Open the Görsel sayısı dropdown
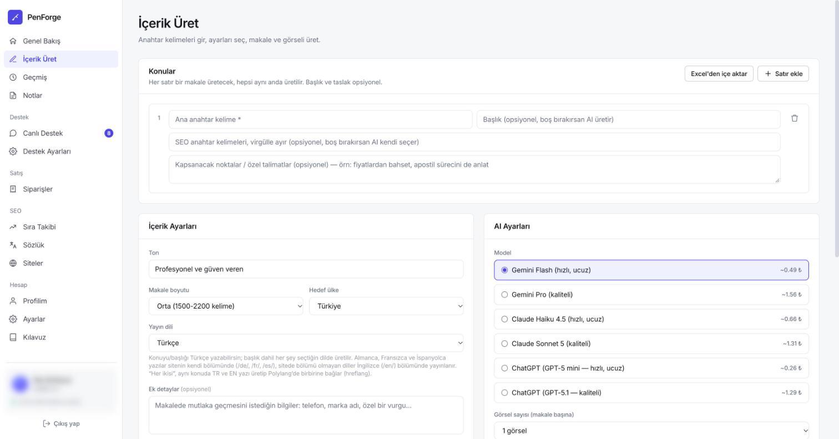Viewport: 839px width, 439px height. (651, 431)
